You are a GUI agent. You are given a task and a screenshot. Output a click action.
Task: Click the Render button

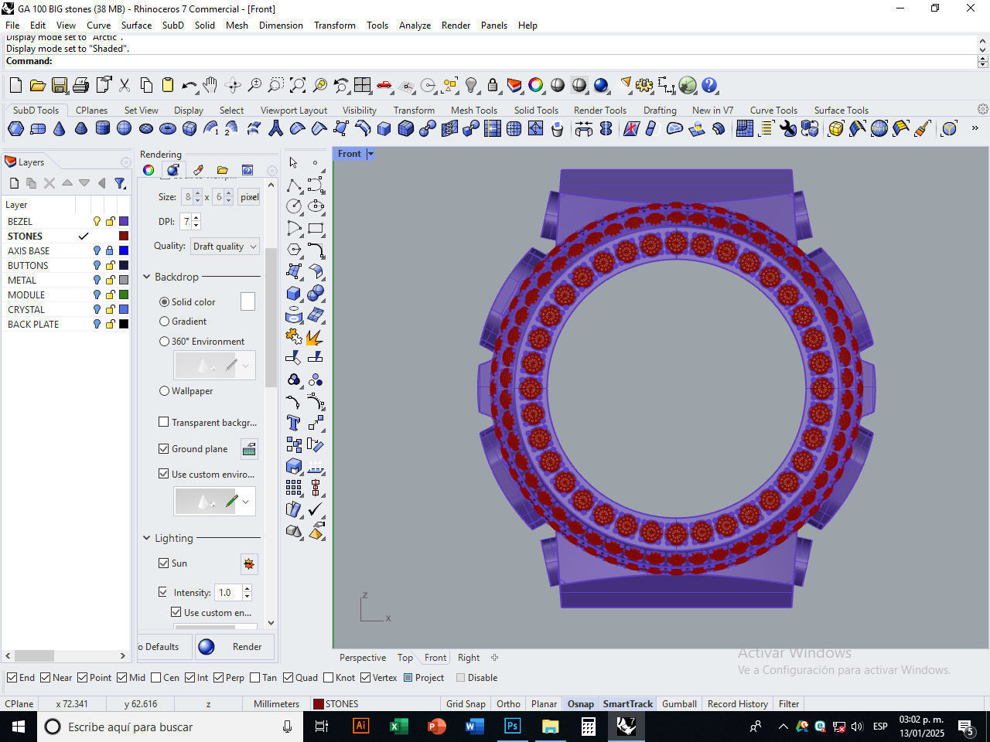(234, 647)
